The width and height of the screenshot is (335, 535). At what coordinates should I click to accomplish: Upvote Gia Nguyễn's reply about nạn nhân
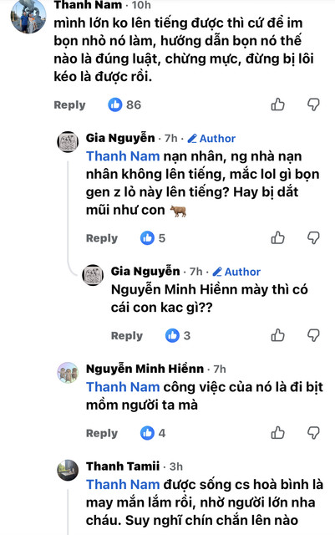click(x=277, y=237)
